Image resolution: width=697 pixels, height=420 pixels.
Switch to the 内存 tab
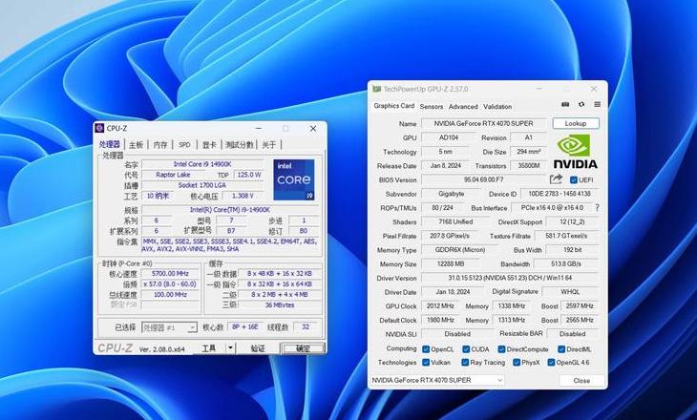coord(160,145)
